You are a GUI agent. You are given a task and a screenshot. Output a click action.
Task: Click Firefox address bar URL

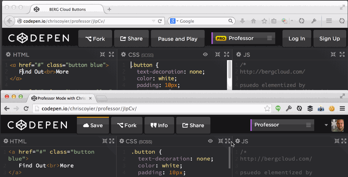pyautogui.click(x=64, y=21)
